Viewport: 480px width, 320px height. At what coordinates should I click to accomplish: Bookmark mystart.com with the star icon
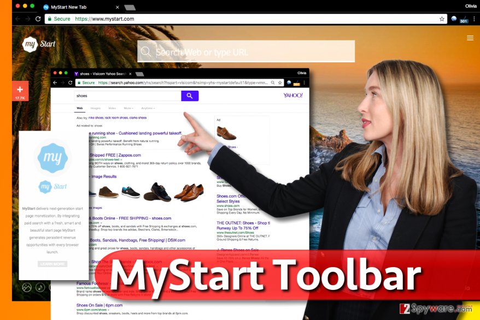coord(442,19)
